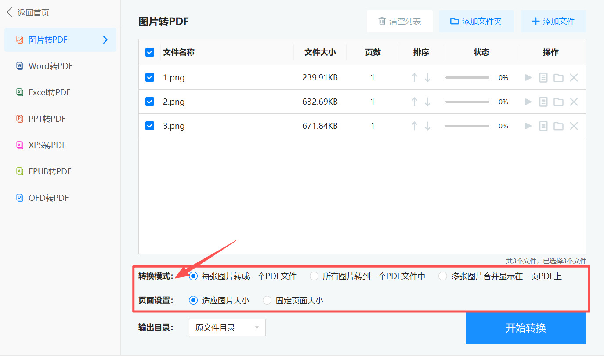The width and height of the screenshot is (604, 356).
Task: Move 3.png up using the up arrow
Action: click(414, 126)
